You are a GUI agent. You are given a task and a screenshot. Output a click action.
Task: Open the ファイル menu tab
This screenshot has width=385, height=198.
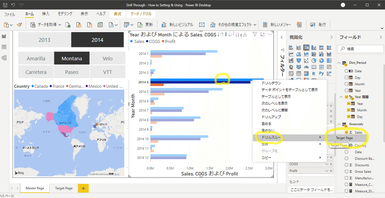(9, 14)
